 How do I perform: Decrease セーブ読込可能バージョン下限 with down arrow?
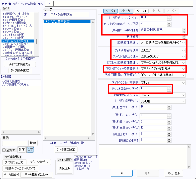[x=169, y=25]
